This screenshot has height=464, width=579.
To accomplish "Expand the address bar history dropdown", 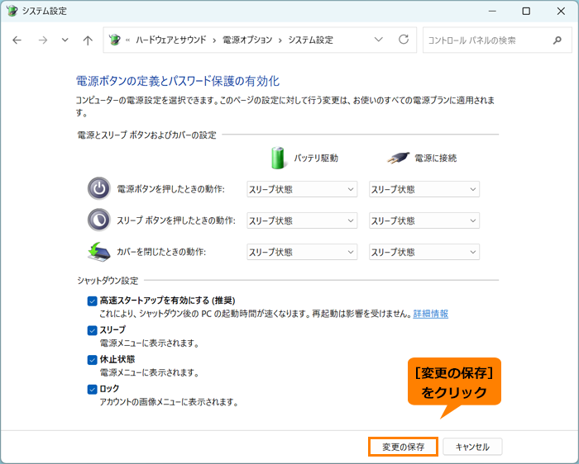I will point(379,40).
